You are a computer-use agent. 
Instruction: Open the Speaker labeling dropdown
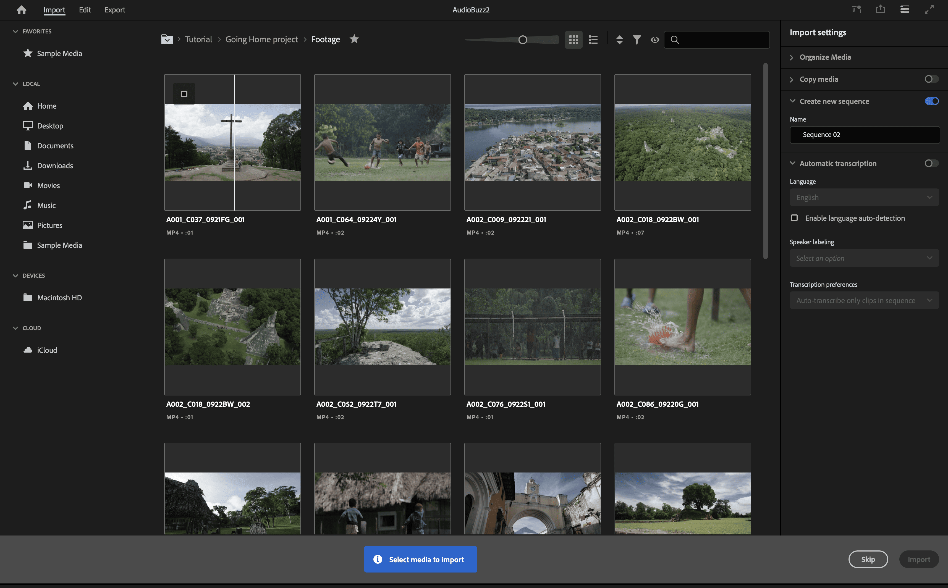tap(864, 258)
